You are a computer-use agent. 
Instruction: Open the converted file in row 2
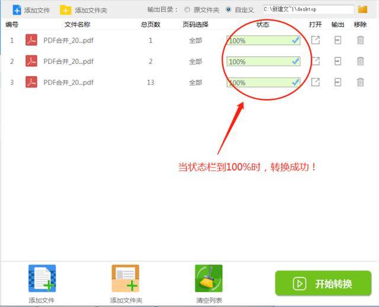[315, 61]
